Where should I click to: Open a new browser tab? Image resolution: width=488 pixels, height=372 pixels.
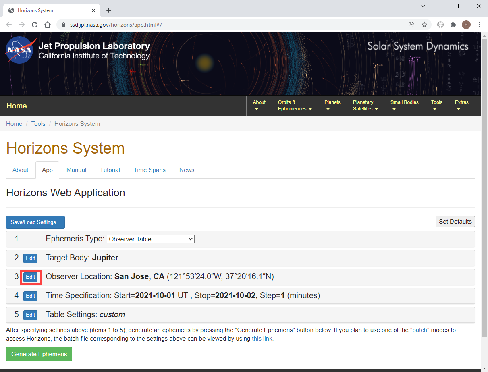coord(108,10)
